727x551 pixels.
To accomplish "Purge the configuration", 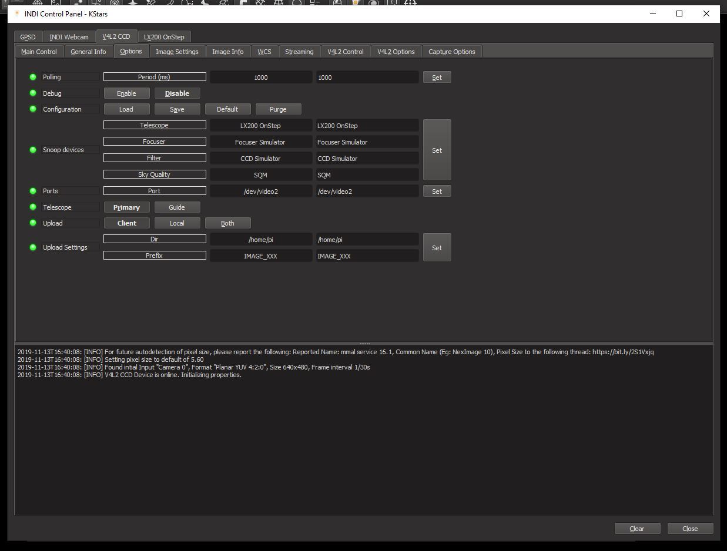I will [278, 109].
